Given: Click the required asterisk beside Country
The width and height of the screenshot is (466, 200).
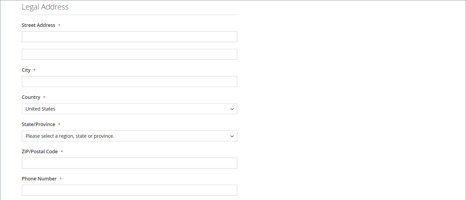Looking at the screenshot, I should pyautogui.click(x=44, y=97).
